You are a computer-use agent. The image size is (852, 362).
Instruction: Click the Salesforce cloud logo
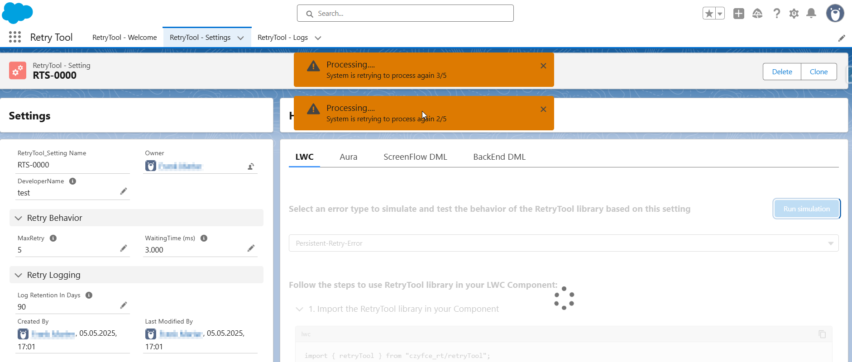(x=17, y=13)
